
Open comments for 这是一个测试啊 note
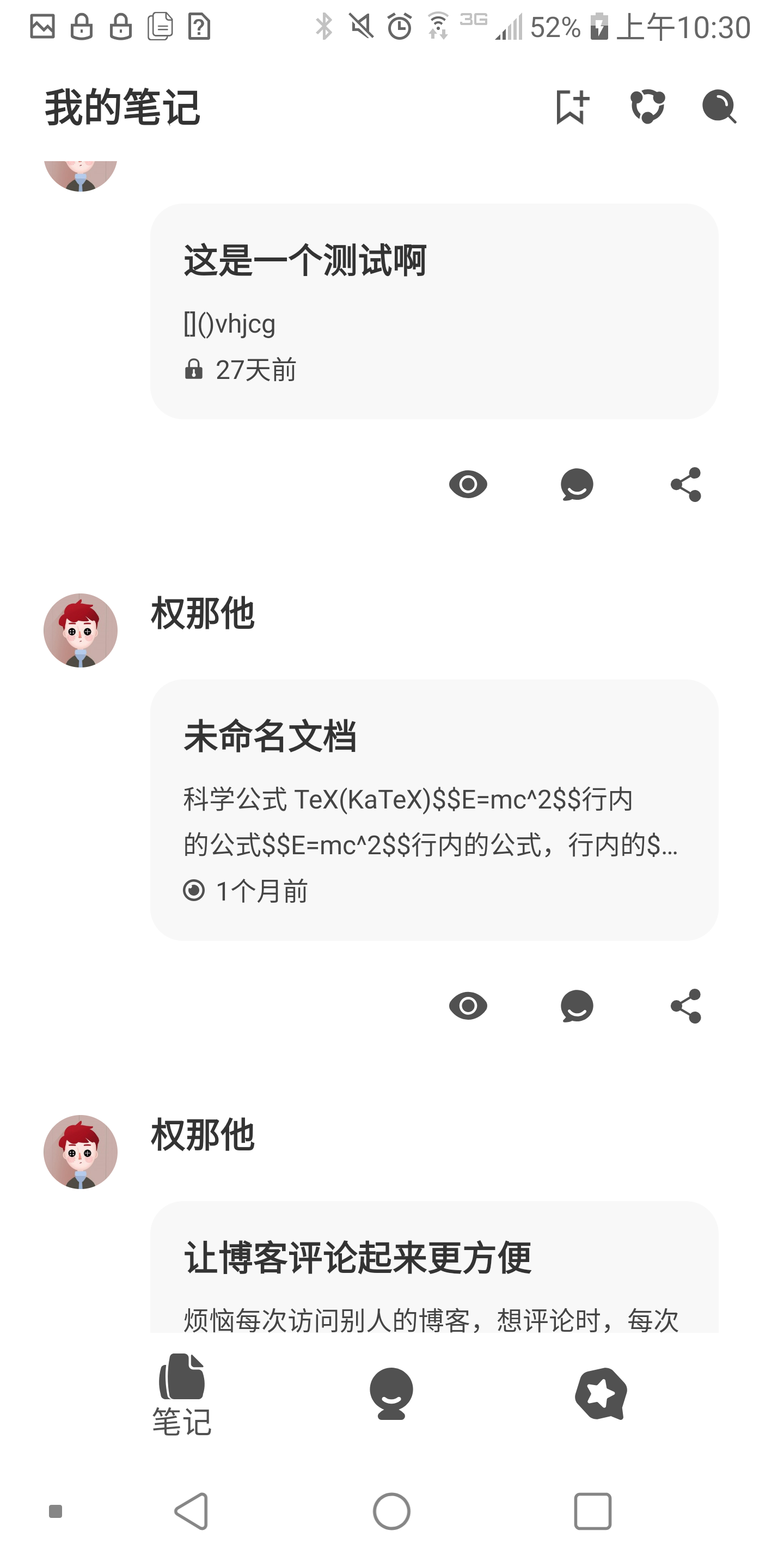577,485
